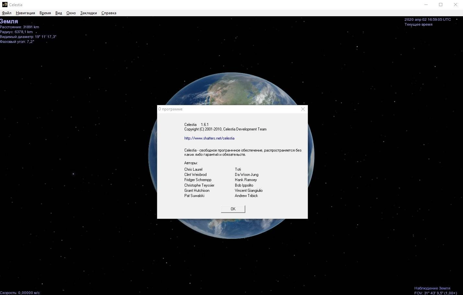
Task: Click the Наблюдение Земля label
Action: pyautogui.click(x=432, y=288)
